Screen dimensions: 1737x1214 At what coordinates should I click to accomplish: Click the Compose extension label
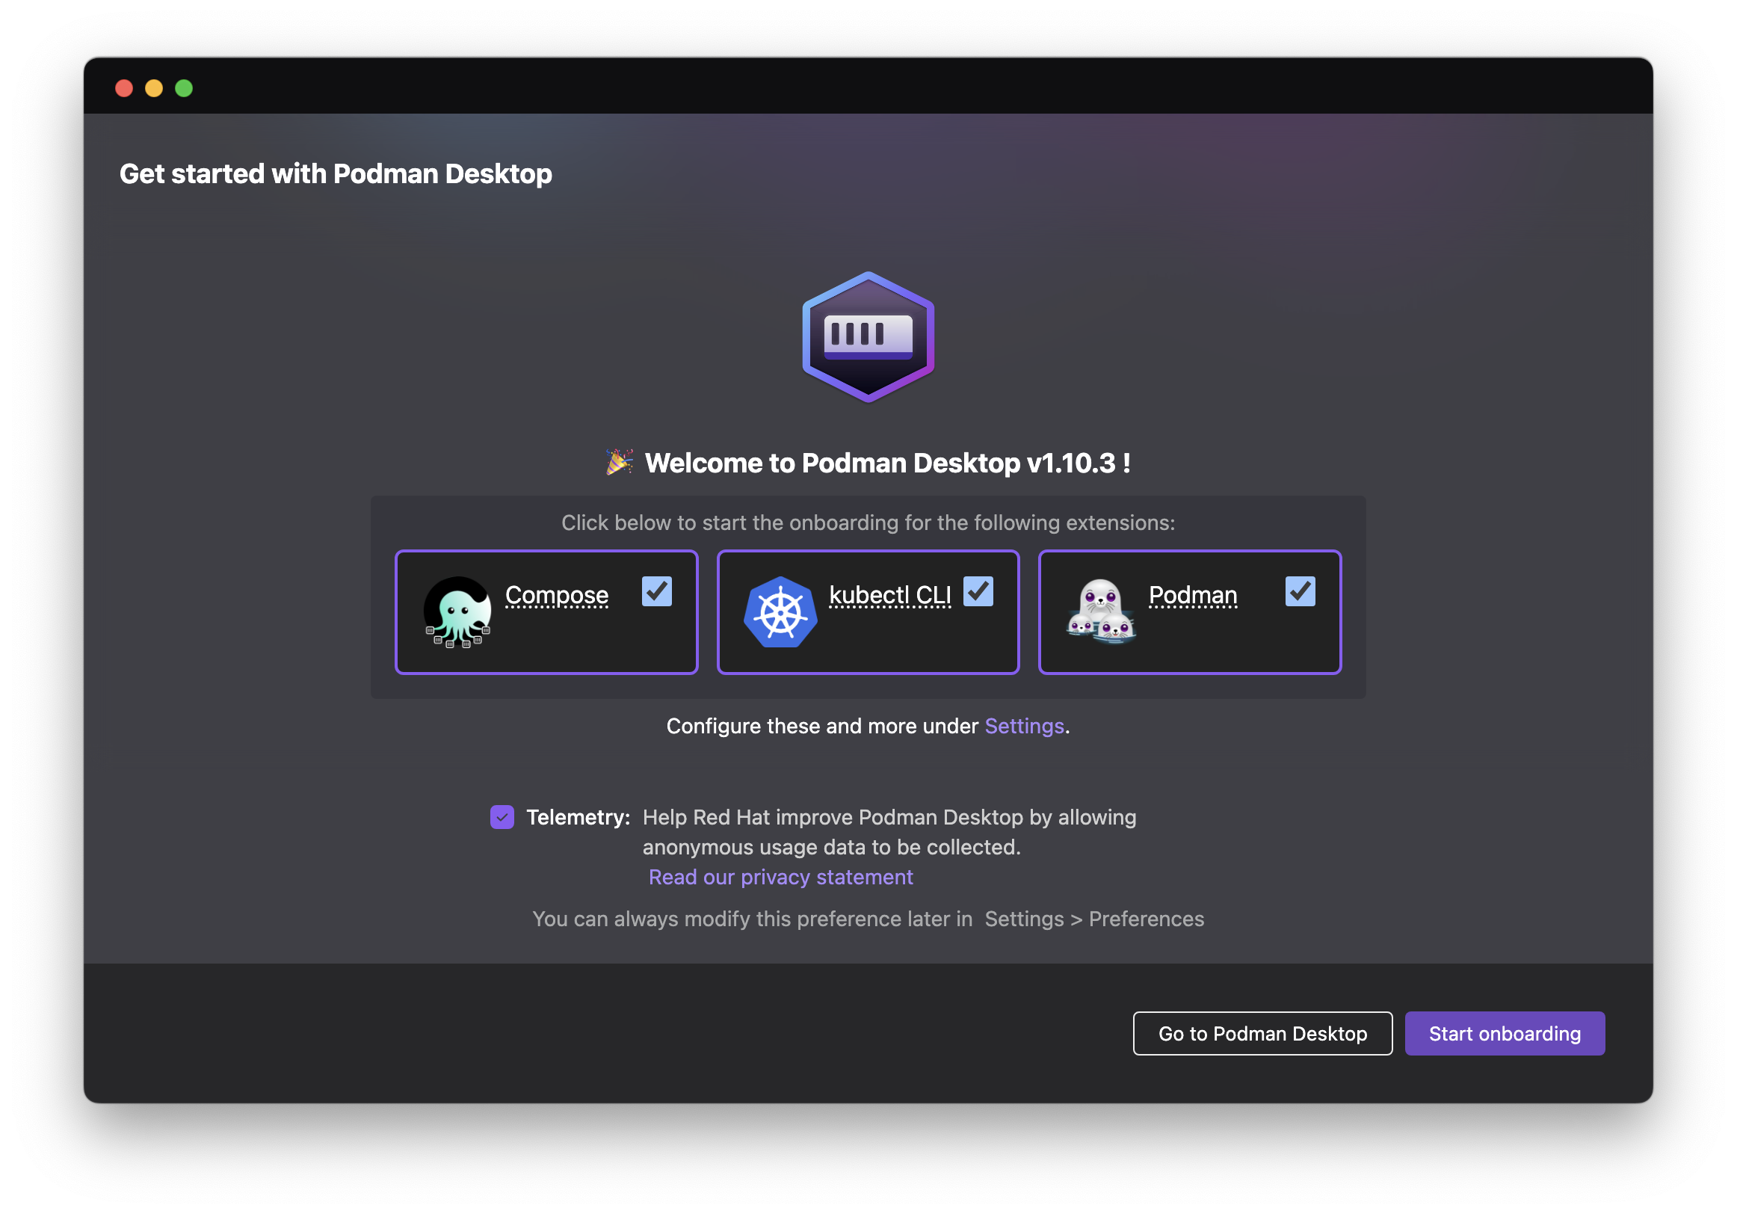click(x=556, y=595)
